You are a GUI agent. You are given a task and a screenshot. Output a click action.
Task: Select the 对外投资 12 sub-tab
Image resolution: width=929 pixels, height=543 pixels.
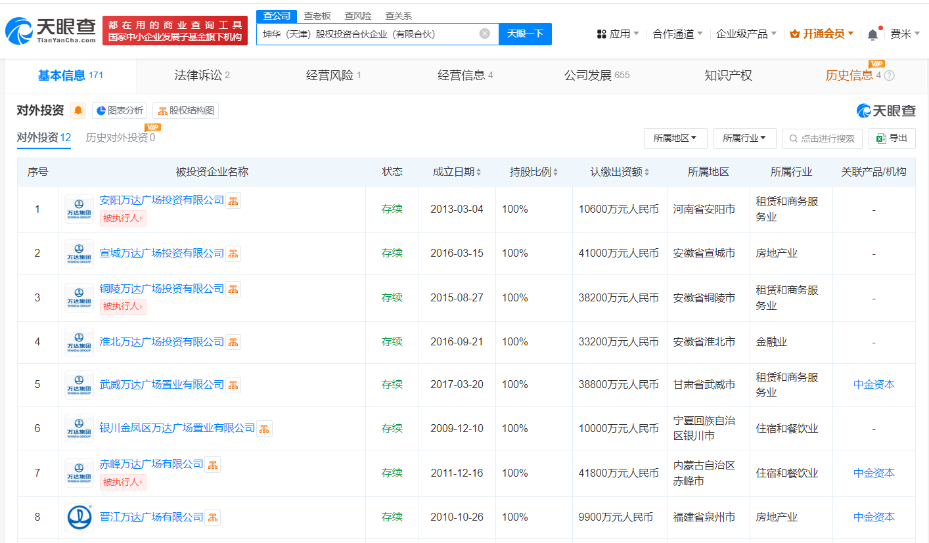43,138
